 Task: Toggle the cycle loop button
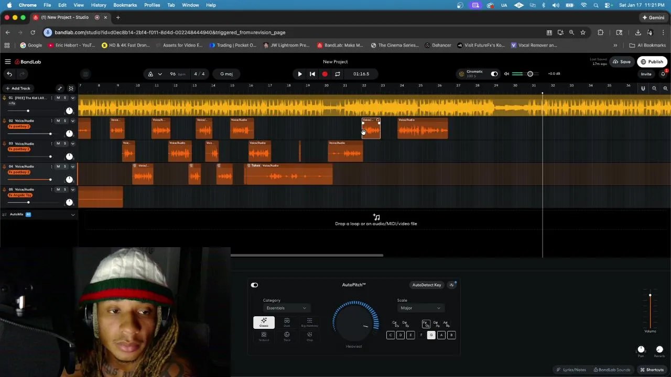[338, 74]
